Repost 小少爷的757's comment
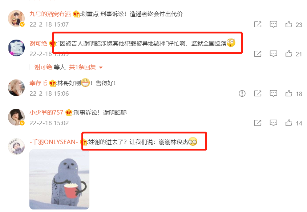Viewport: 307px width, 212px height. tap(258, 123)
